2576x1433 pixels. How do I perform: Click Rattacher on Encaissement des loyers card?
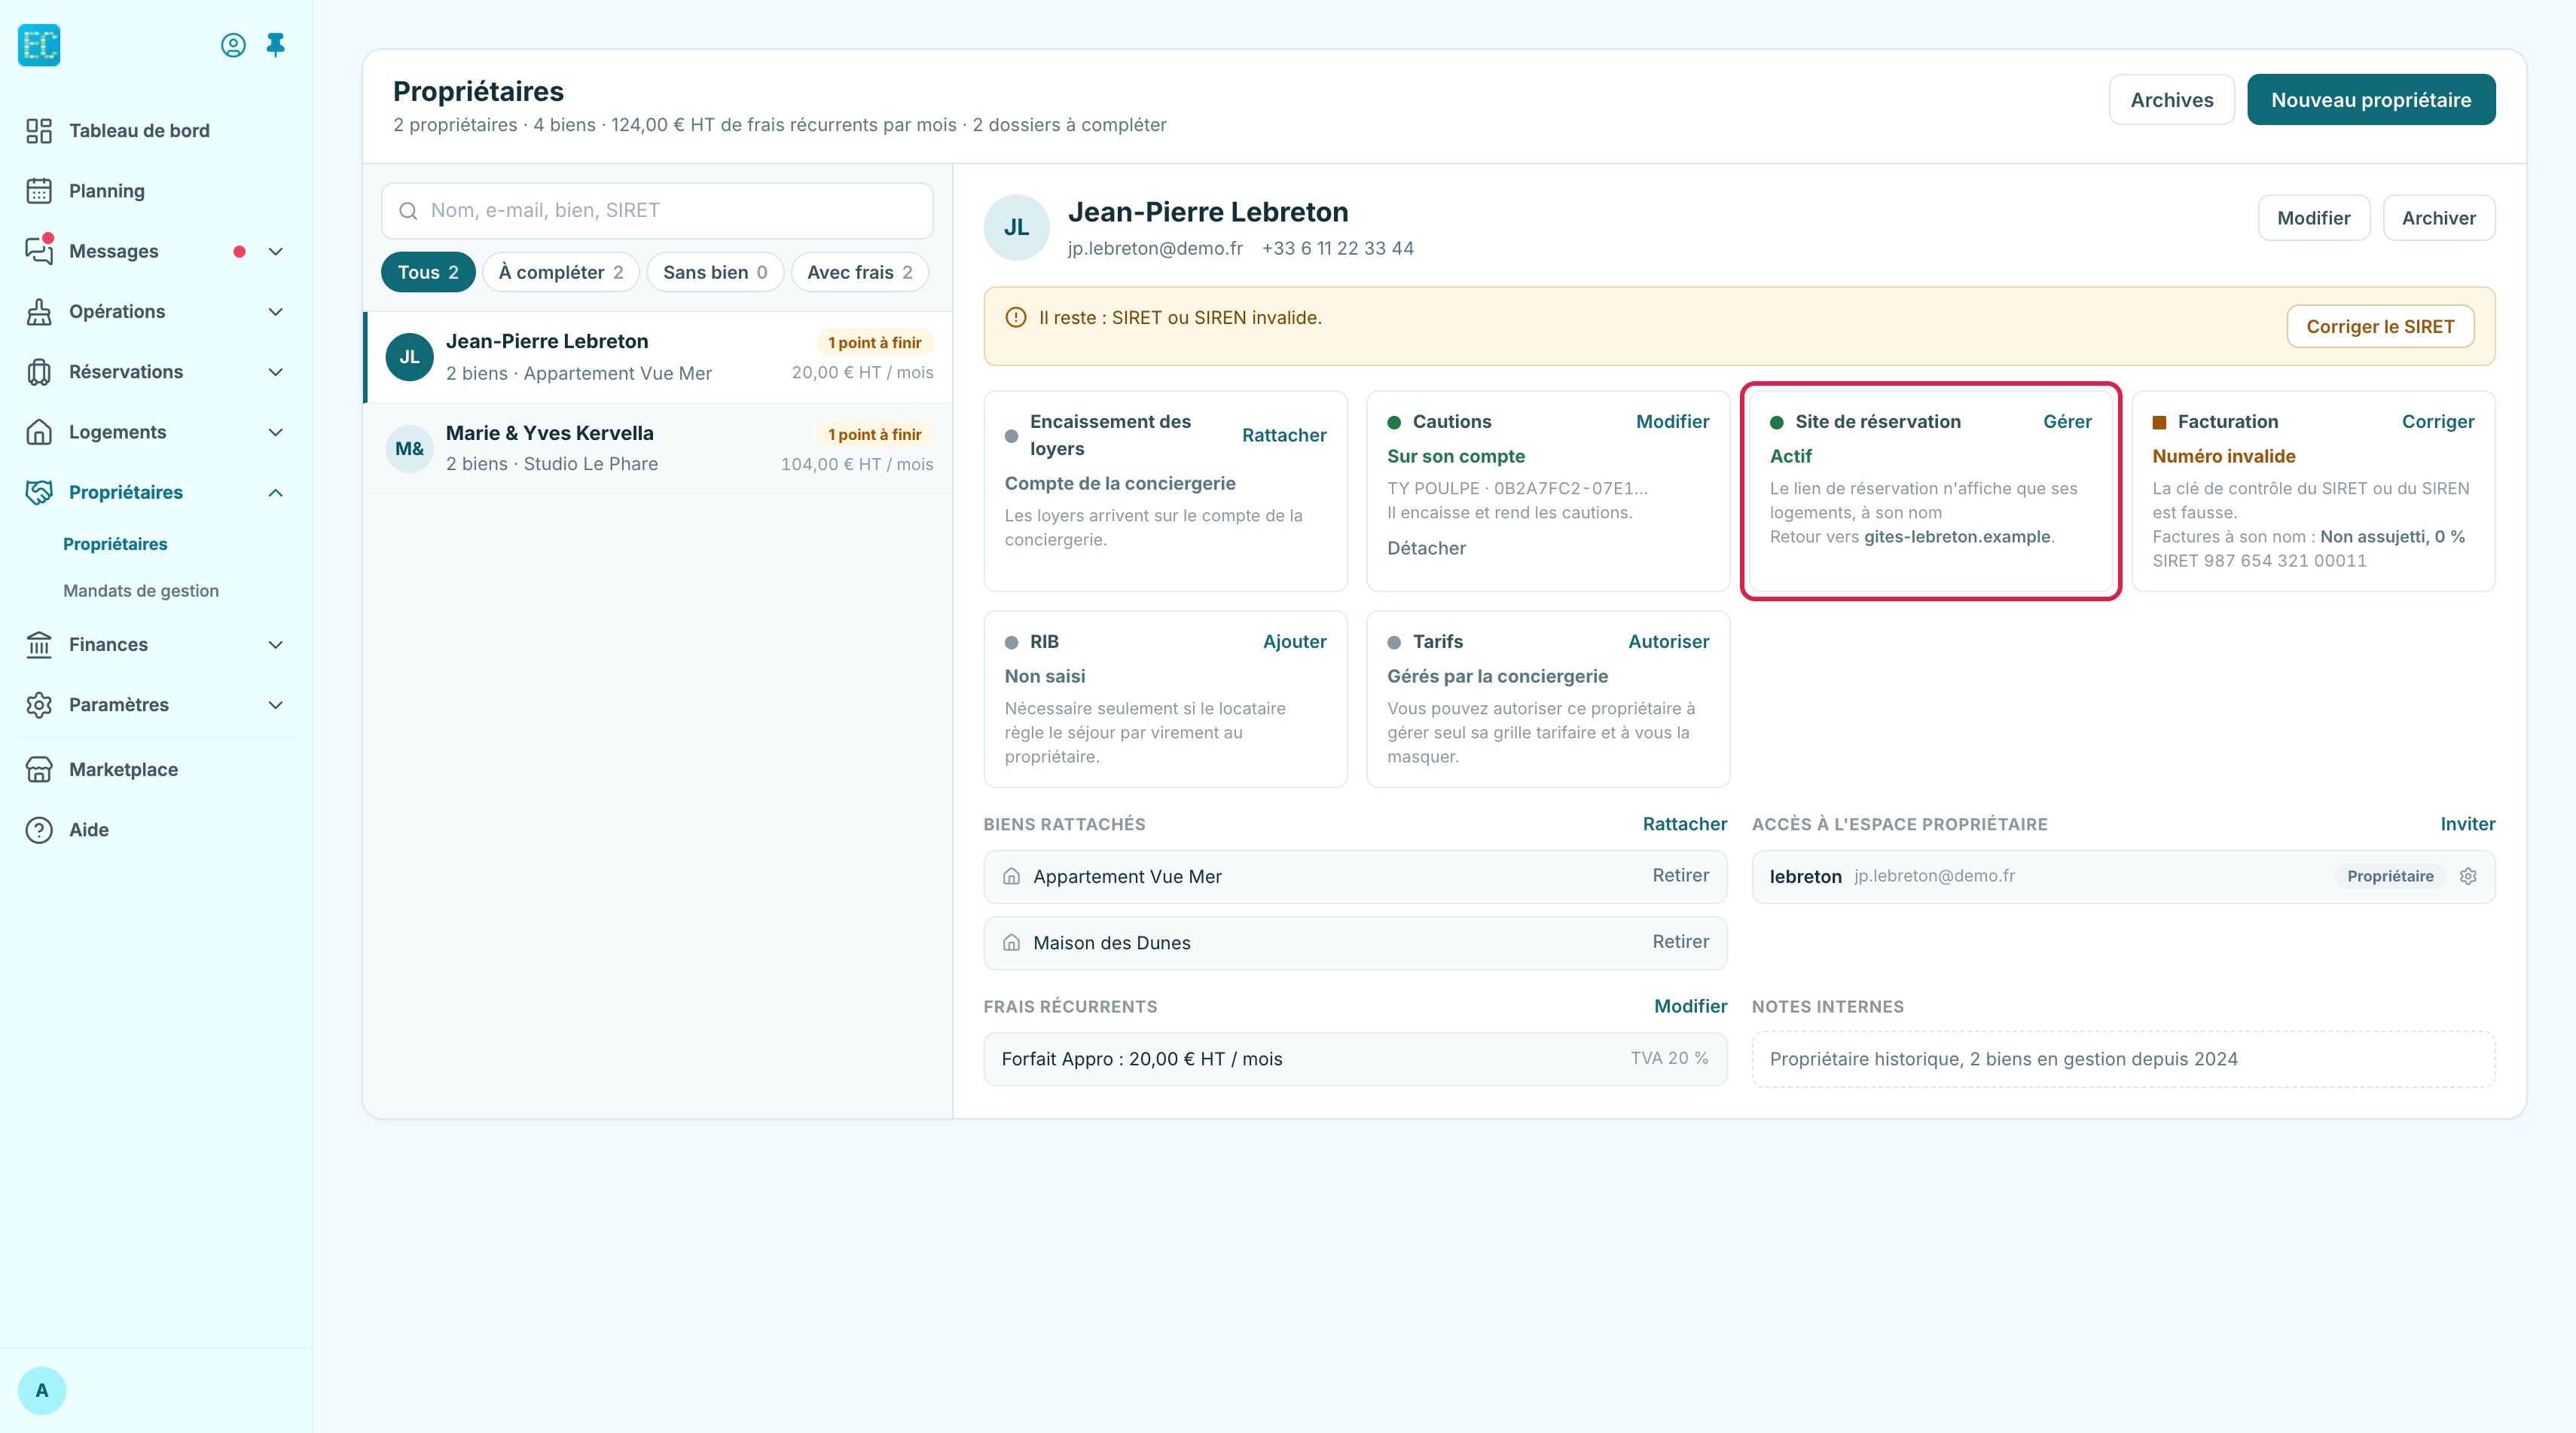[x=1284, y=435]
